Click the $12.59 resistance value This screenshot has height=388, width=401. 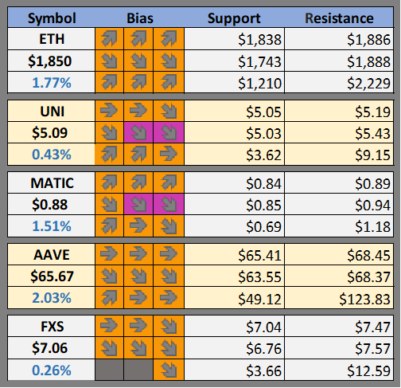tap(368, 370)
